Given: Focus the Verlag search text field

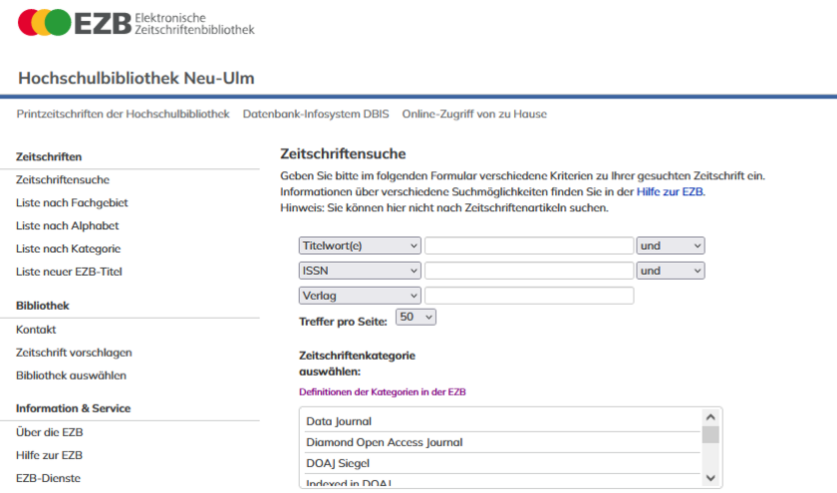Looking at the screenshot, I should tap(529, 296).
